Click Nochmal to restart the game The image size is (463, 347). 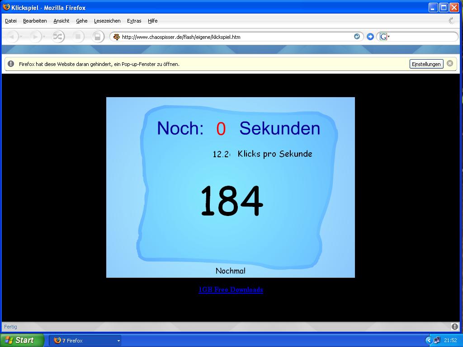click(x=230, y=271)
